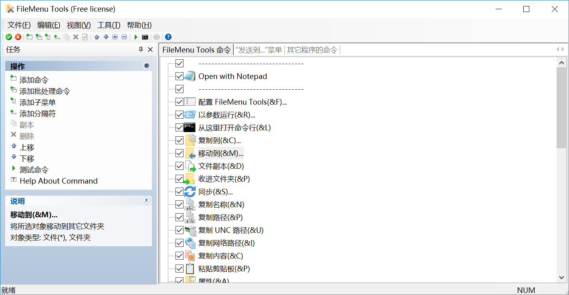This screenshot has width=569, height=295.
Task: Open the 工具(T) menu
Action: (109, 25)
